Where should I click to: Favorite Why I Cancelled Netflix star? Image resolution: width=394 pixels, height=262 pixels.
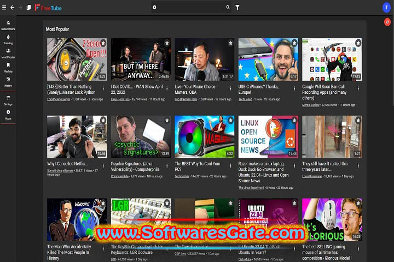pos(103,120)
